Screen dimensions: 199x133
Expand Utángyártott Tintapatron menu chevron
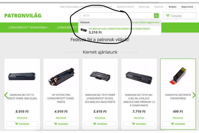tap(48, 28)
